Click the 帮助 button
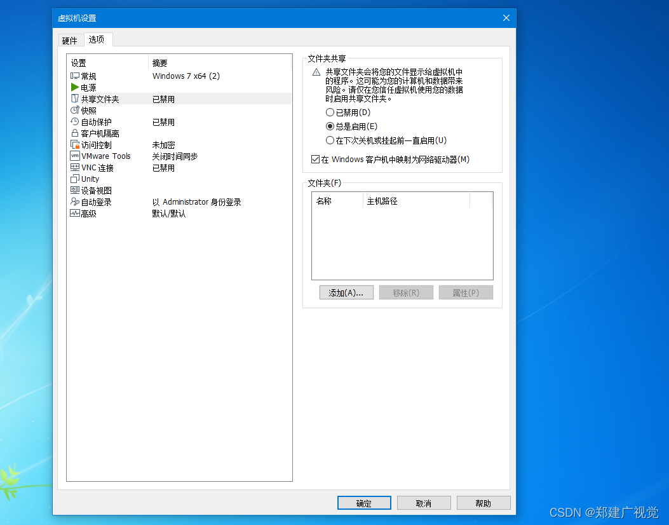669x525 pixels. coord(483,503)
